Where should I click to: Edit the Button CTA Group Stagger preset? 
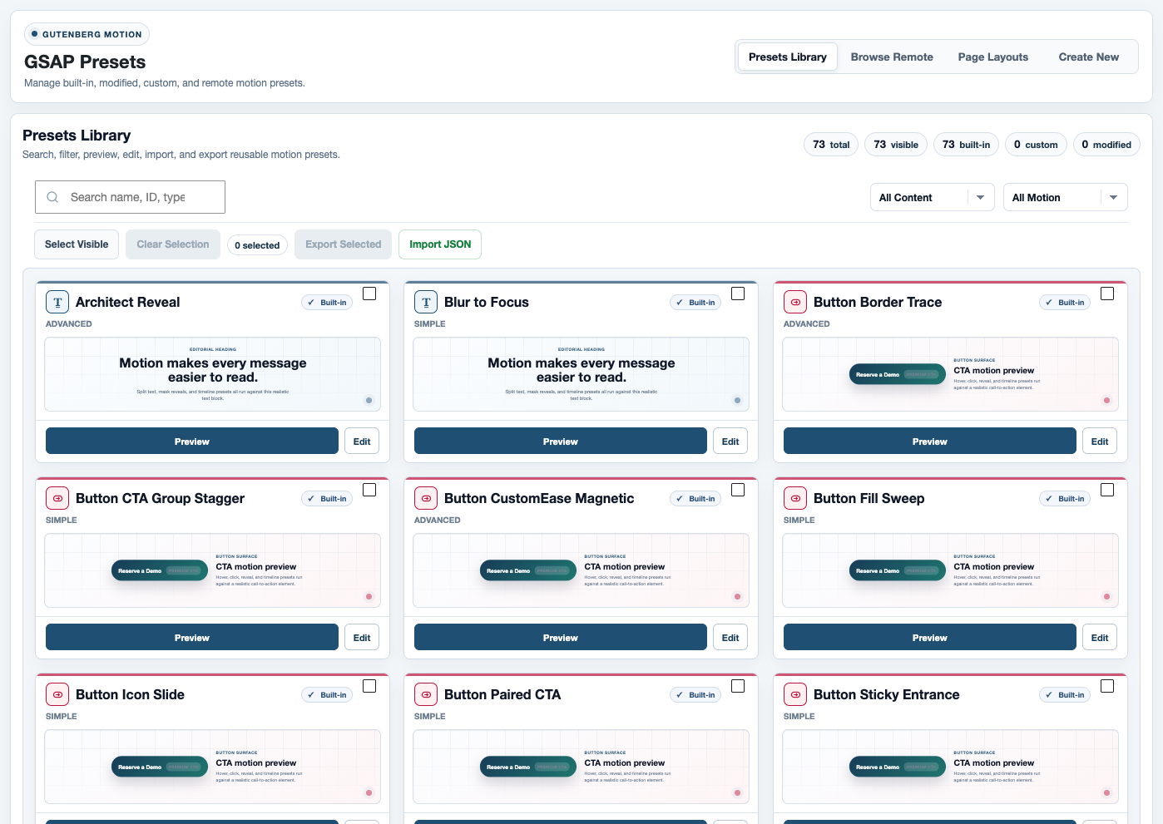tap(362, 638)
